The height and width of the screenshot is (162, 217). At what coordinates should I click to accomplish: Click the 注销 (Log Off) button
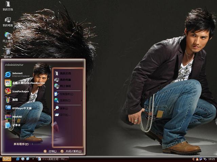(x=50, y=151)
